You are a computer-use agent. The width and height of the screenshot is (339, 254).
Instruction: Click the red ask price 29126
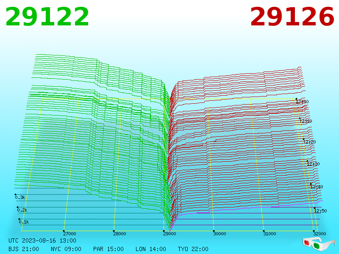pyautogui.click(x=292, y=17)
